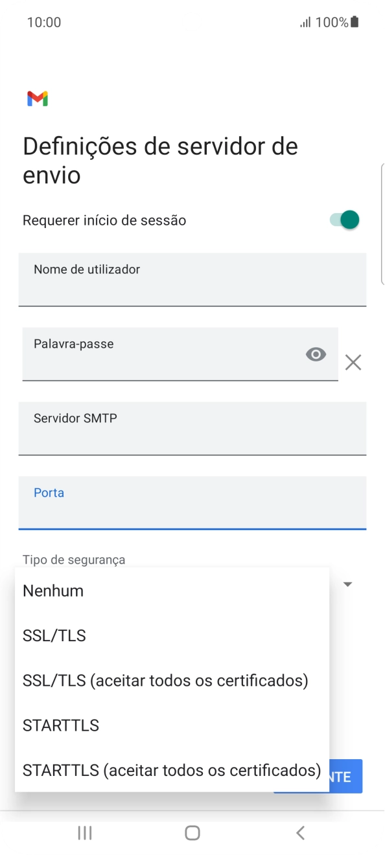385x855 pixels.
Task: Tap the back navigation arrow
Action: coord(299,833)
